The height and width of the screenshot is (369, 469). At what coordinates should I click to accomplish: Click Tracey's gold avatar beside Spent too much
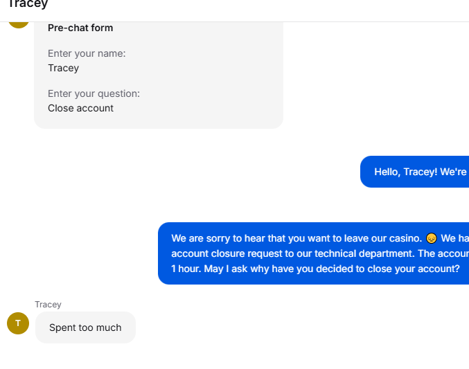(18, 323)
